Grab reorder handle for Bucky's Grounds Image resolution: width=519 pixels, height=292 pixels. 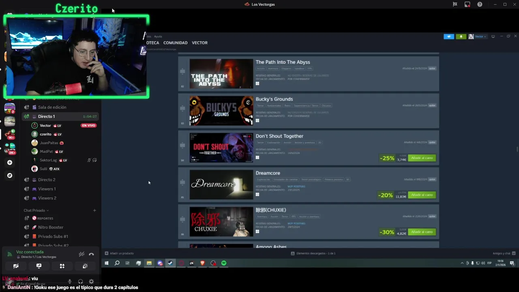pyautogui.click(x=182, y=108)
